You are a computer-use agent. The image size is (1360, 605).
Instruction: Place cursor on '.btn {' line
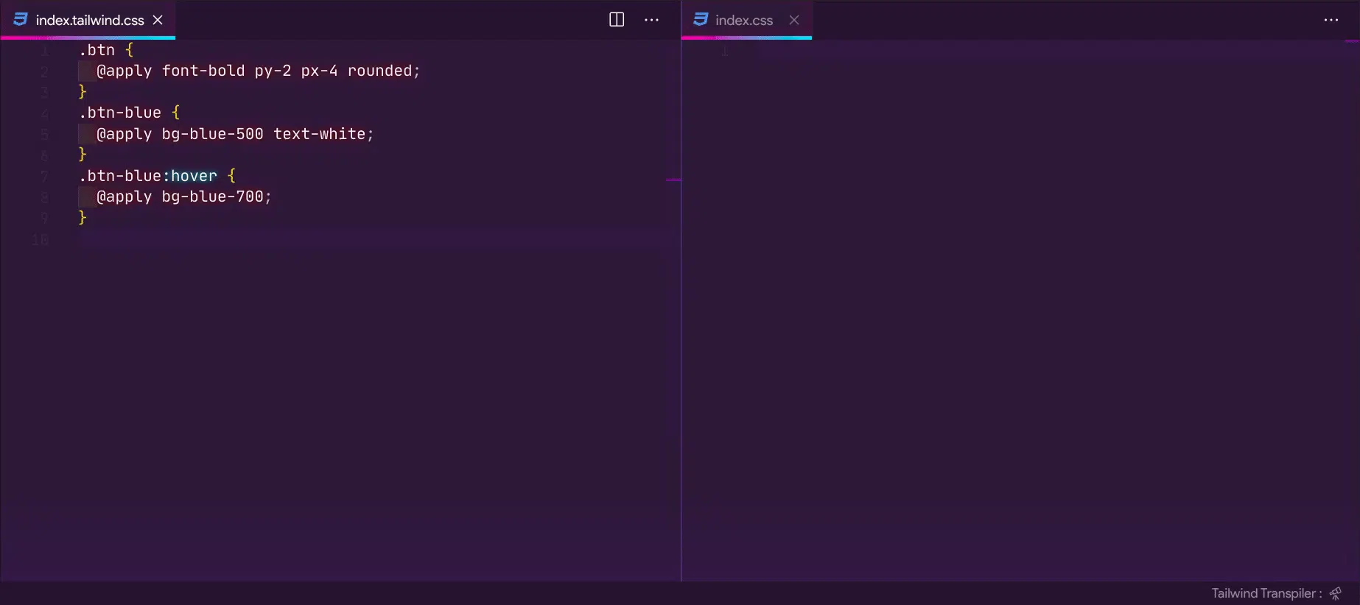tap(107, 50)
